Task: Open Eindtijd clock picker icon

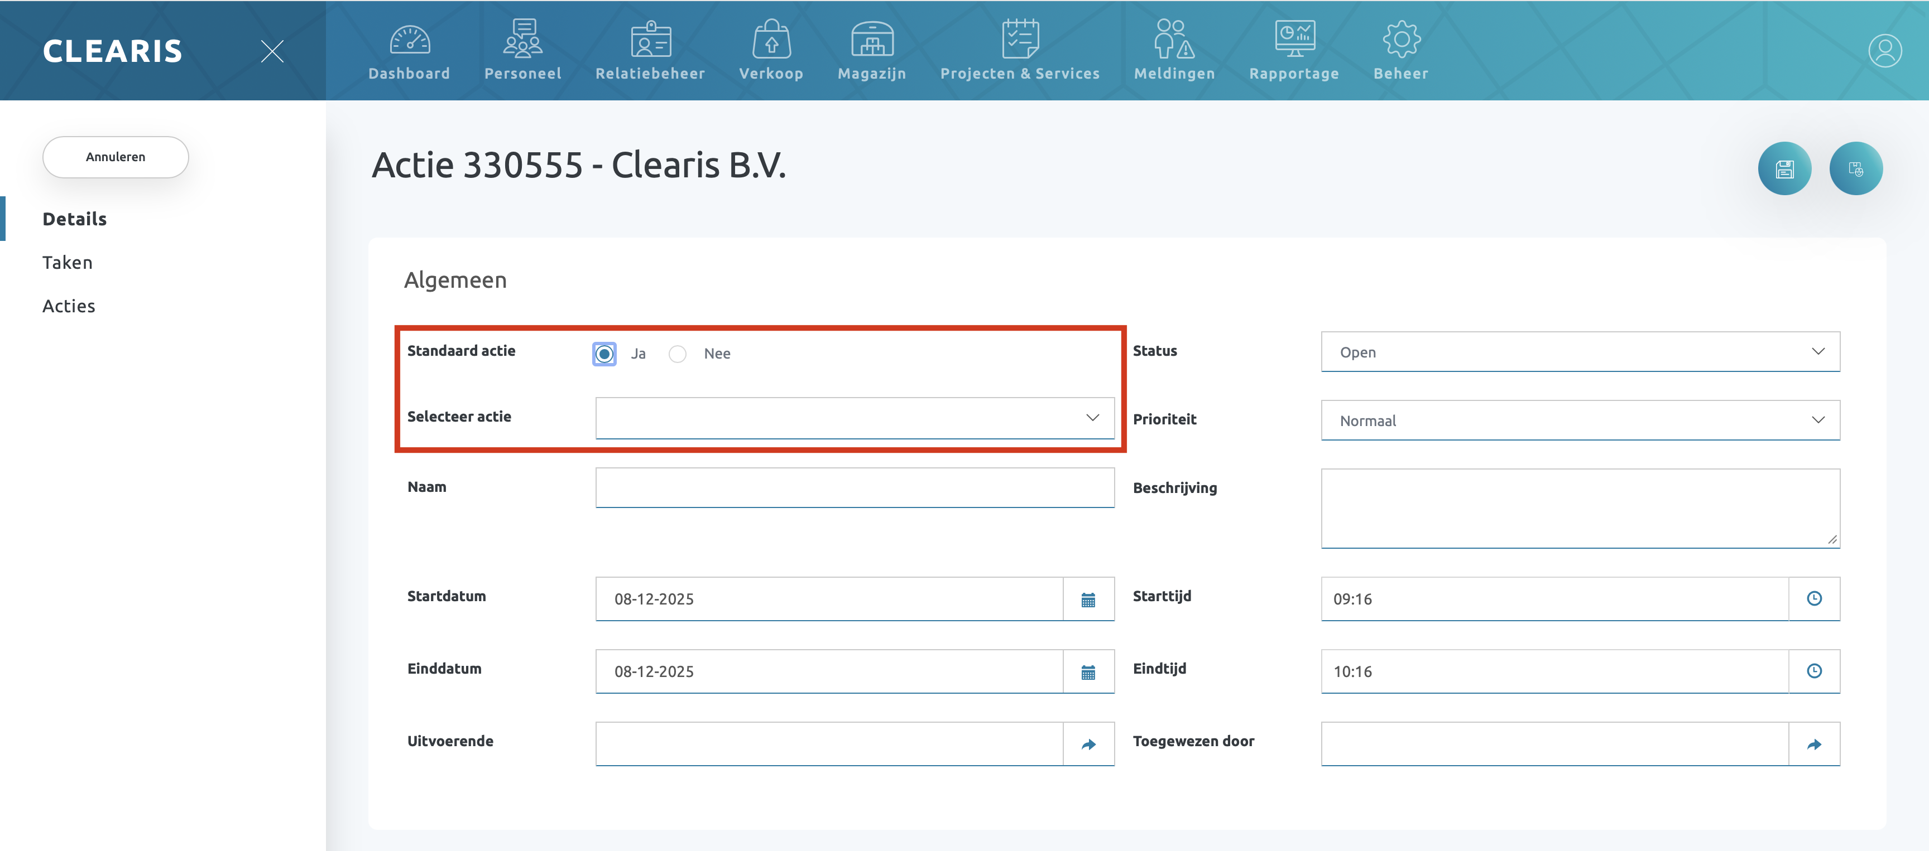Action: coord(1813,671)
